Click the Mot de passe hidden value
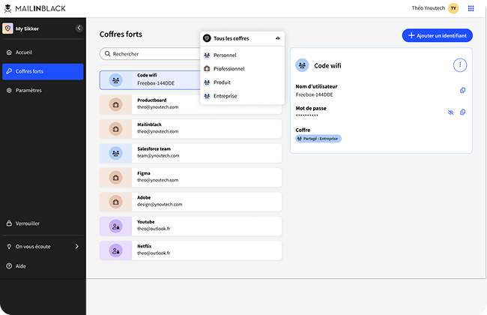The height and width of the screenshot is (315, 487). point(307,115)
